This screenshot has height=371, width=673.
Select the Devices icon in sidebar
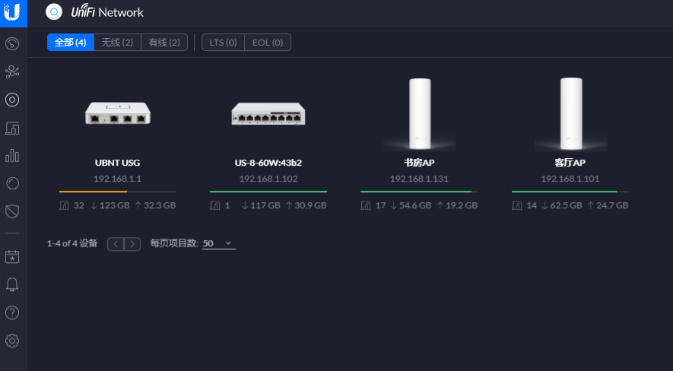12,100
